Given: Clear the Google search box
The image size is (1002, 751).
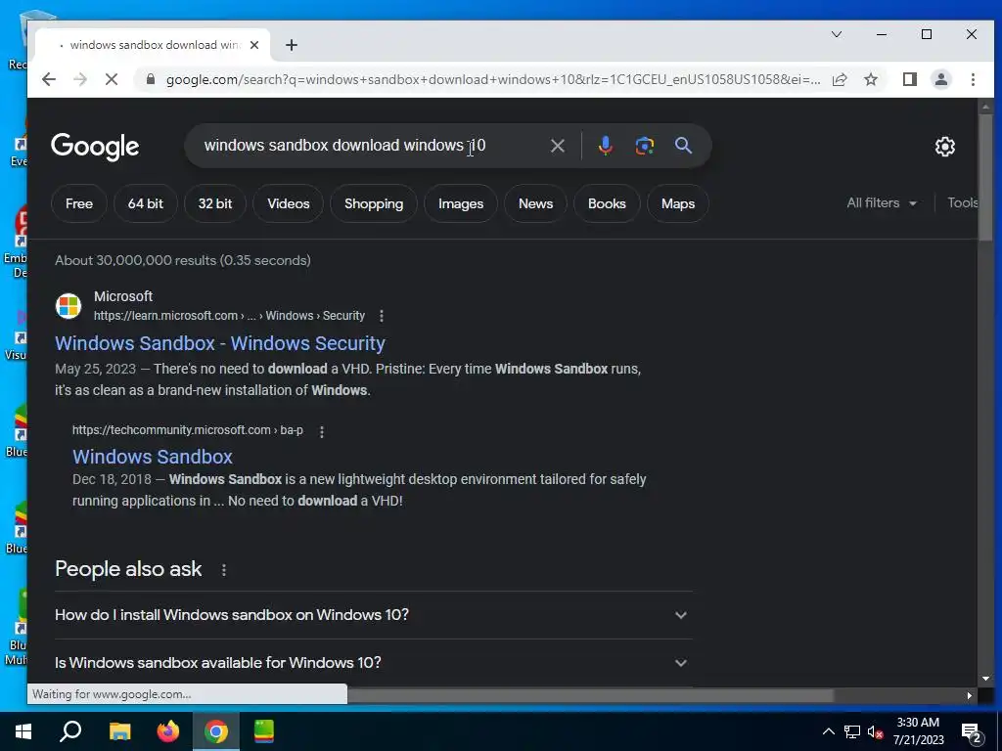Looking at the screenshot, I should [557, 146].
